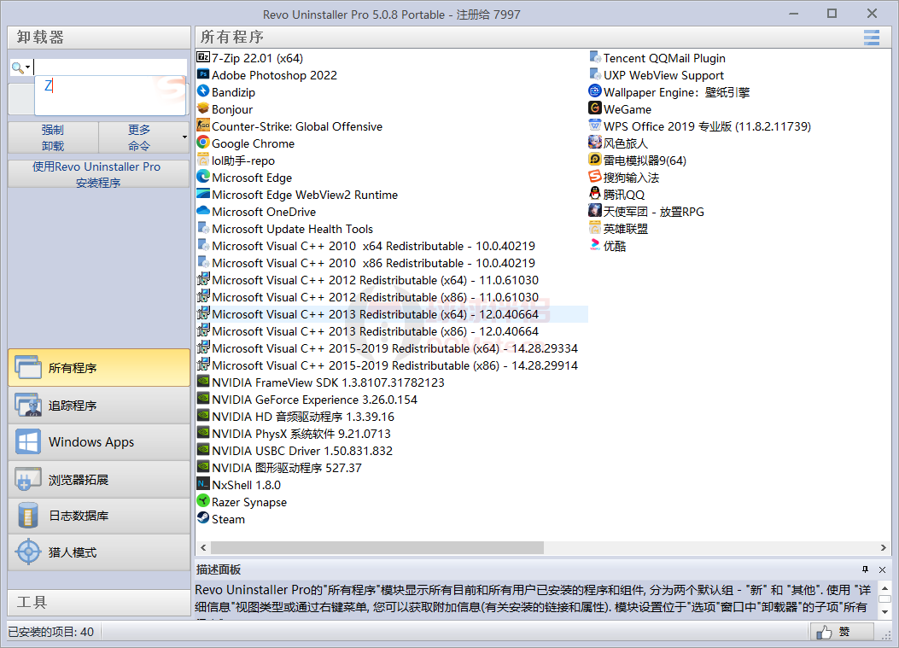Close the 描述面板 description panel
The height and width of the screenshot is (648, 899).
pos(882,569)
